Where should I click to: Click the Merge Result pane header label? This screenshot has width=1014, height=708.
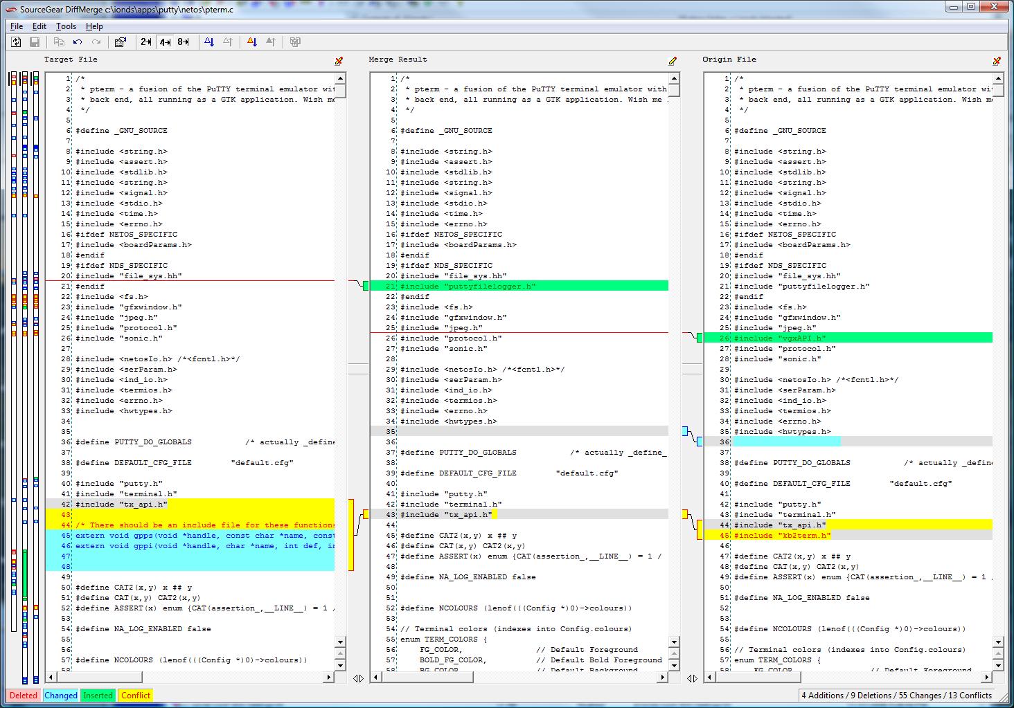click(398, 60)
